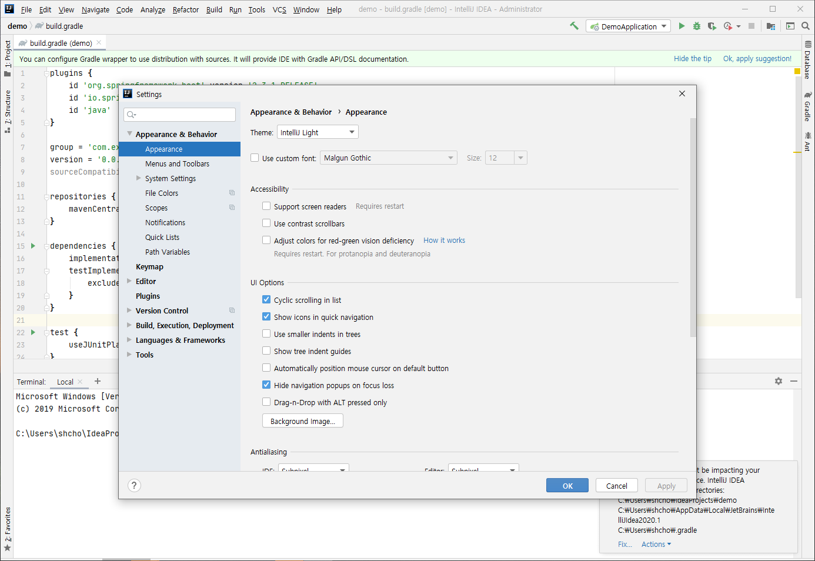This screenshot has width=815, height=561.
Task: Close the Local terminal tab
Action: pyautogui.click(x=81, y=382)
